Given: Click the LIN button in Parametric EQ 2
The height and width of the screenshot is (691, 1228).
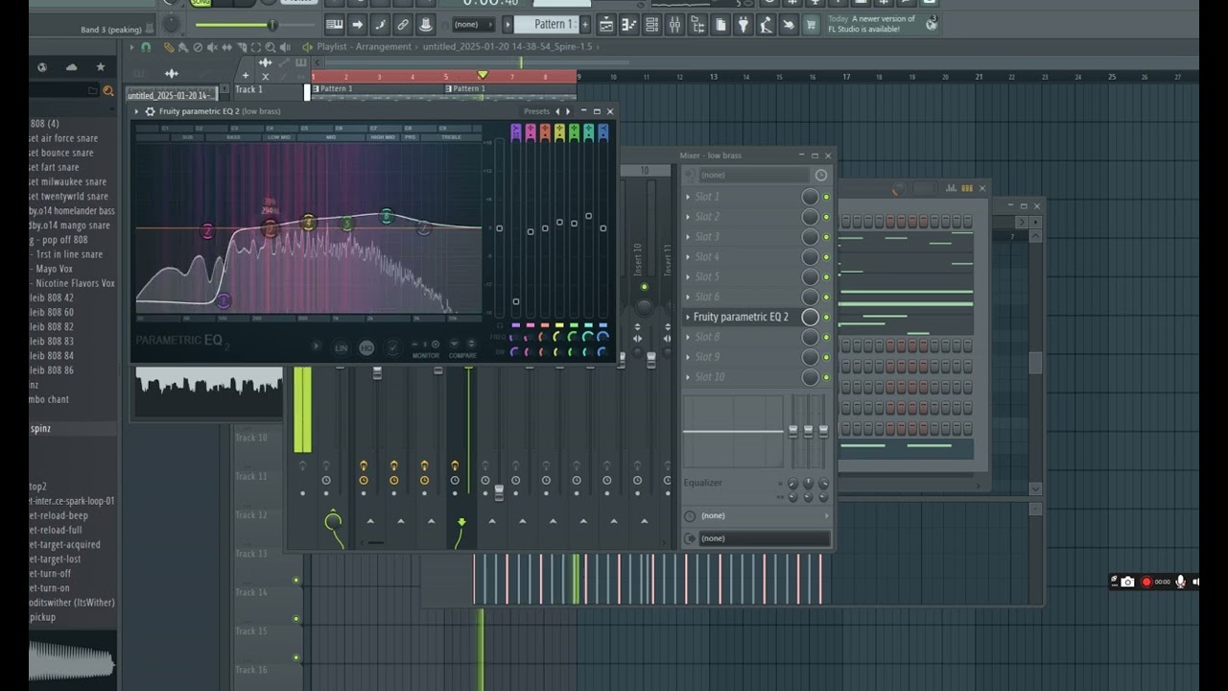Looking at the screenshot, I should [x=341, y=347].
